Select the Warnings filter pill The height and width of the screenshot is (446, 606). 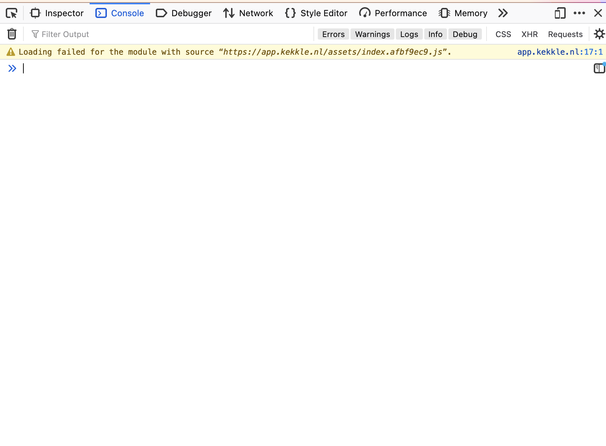(372, 34)
